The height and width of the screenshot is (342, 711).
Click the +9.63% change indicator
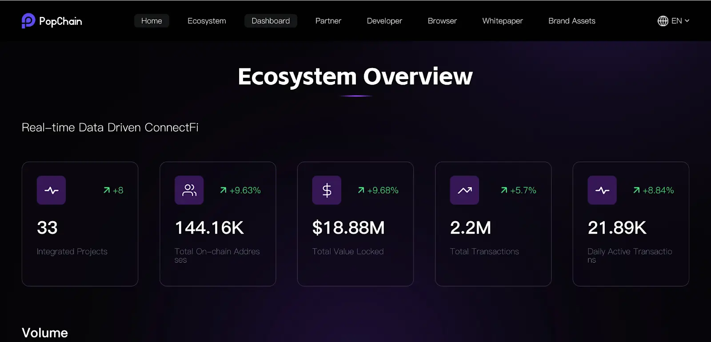click(245, 190)
